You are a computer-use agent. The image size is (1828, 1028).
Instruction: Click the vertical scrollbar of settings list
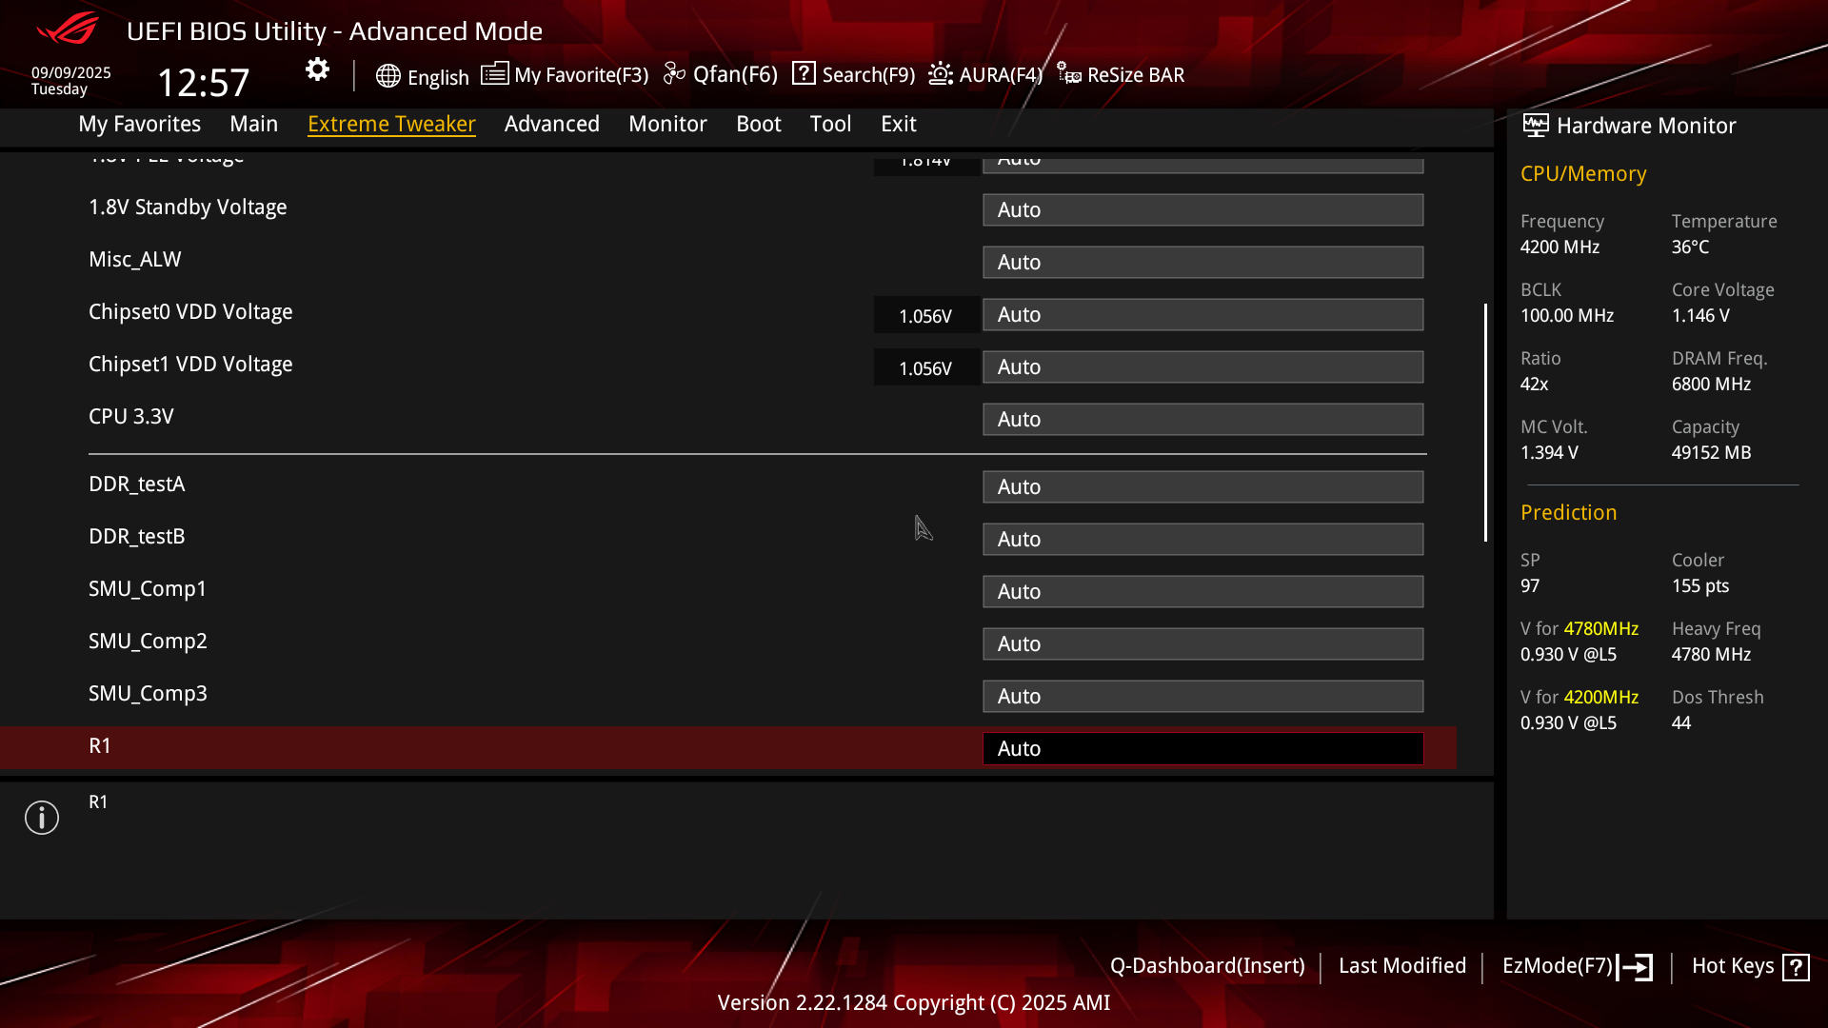pos(1485,423)
